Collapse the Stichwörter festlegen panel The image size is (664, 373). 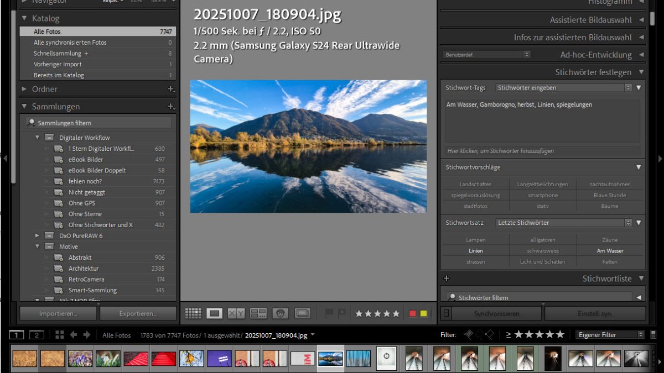coord(641,72)
